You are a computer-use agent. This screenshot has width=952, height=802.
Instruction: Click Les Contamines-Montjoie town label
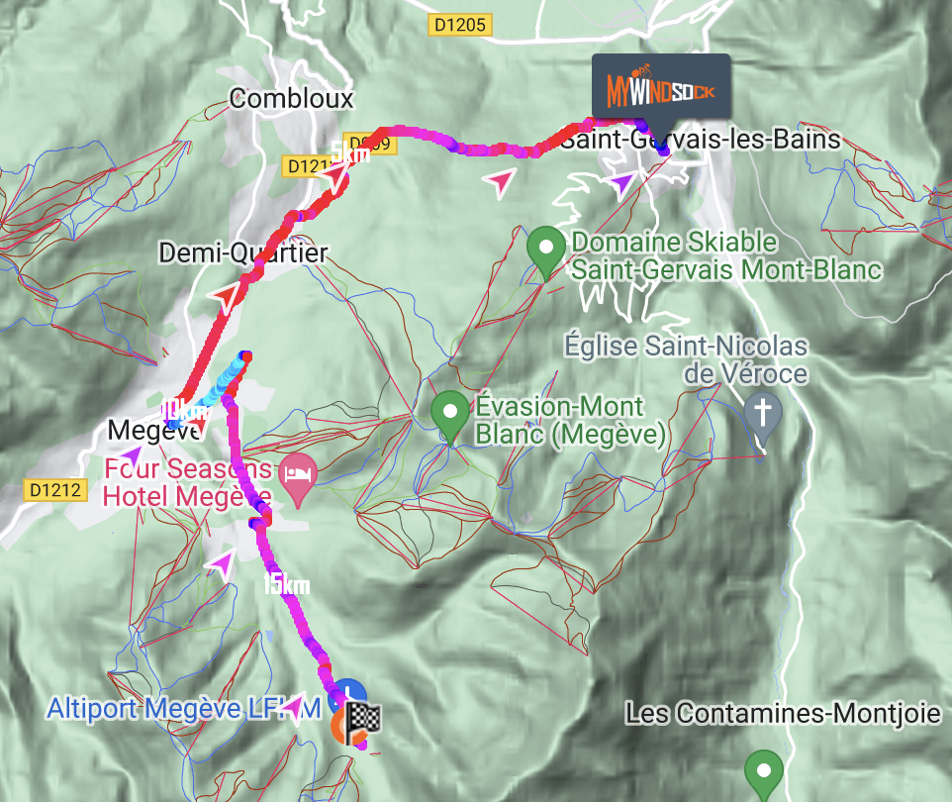[x=783, y=713]
